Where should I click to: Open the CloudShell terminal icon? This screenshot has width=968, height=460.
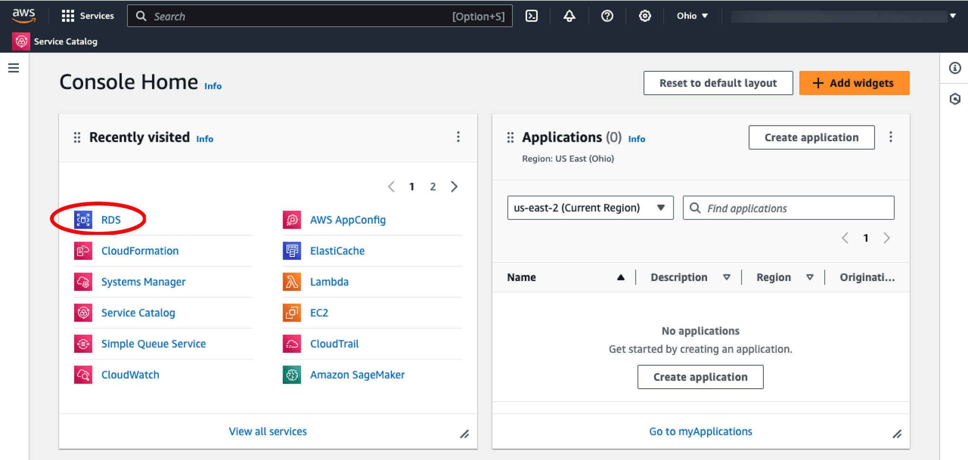pyautogui.click(x=532, y=16)
